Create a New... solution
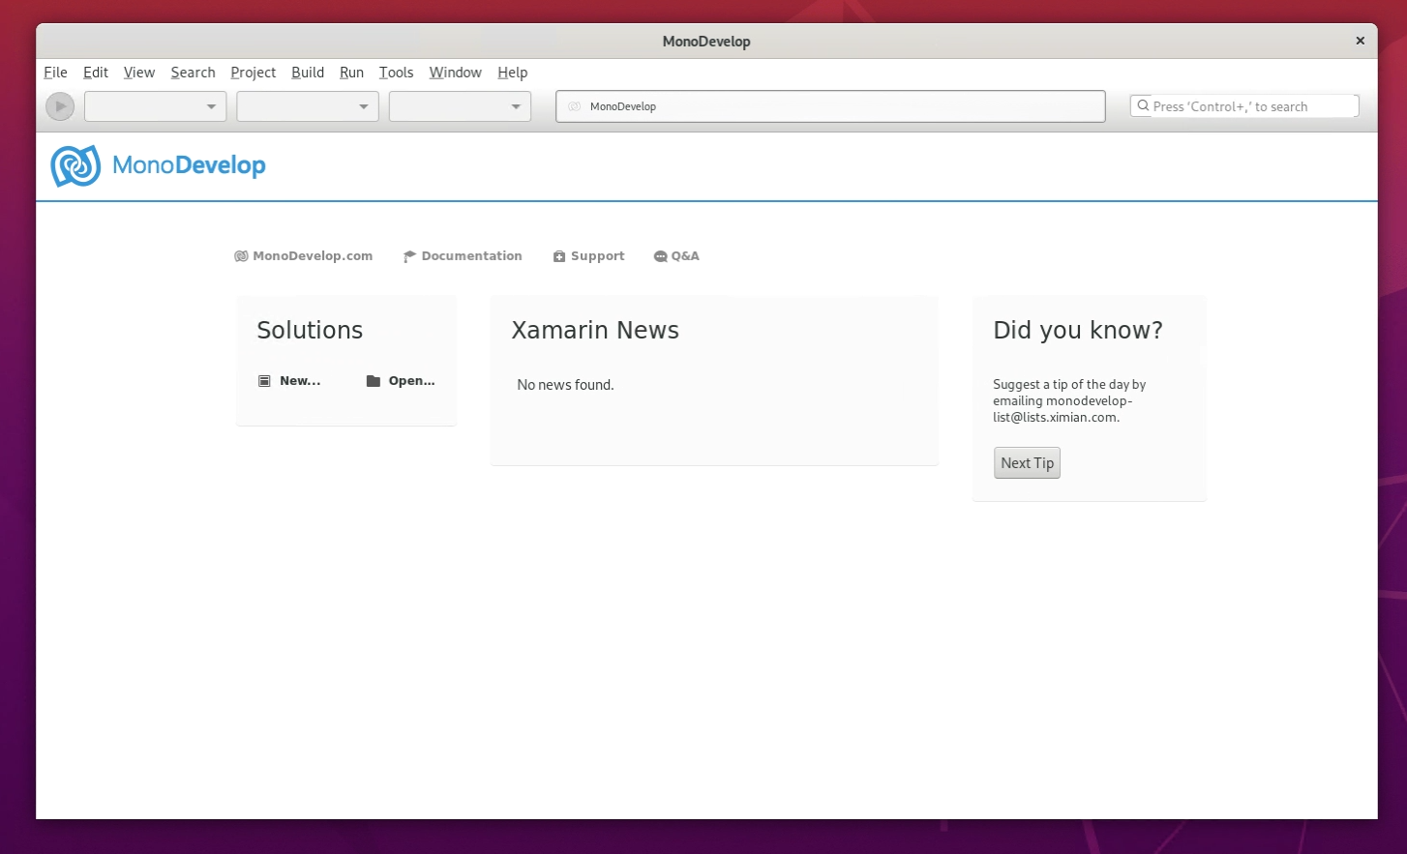Viewport: 1407px width, 854px height. click(x=300, y=381)
